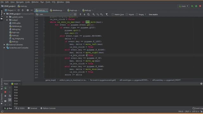This screenshot has width=203, height=114.
Task: Toggle the Project side tool window stripe
Action: (2, 15)
